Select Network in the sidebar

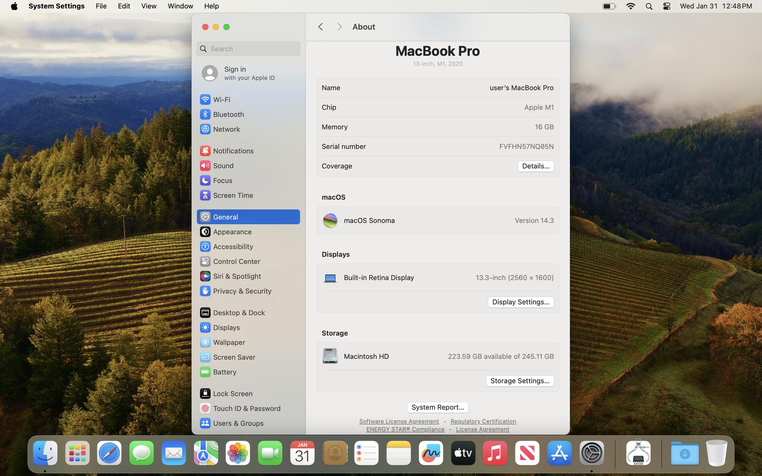click(x=248, y=129)
